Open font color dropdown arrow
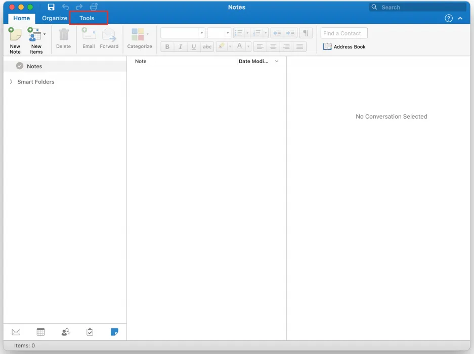 [x=248, y=46]
